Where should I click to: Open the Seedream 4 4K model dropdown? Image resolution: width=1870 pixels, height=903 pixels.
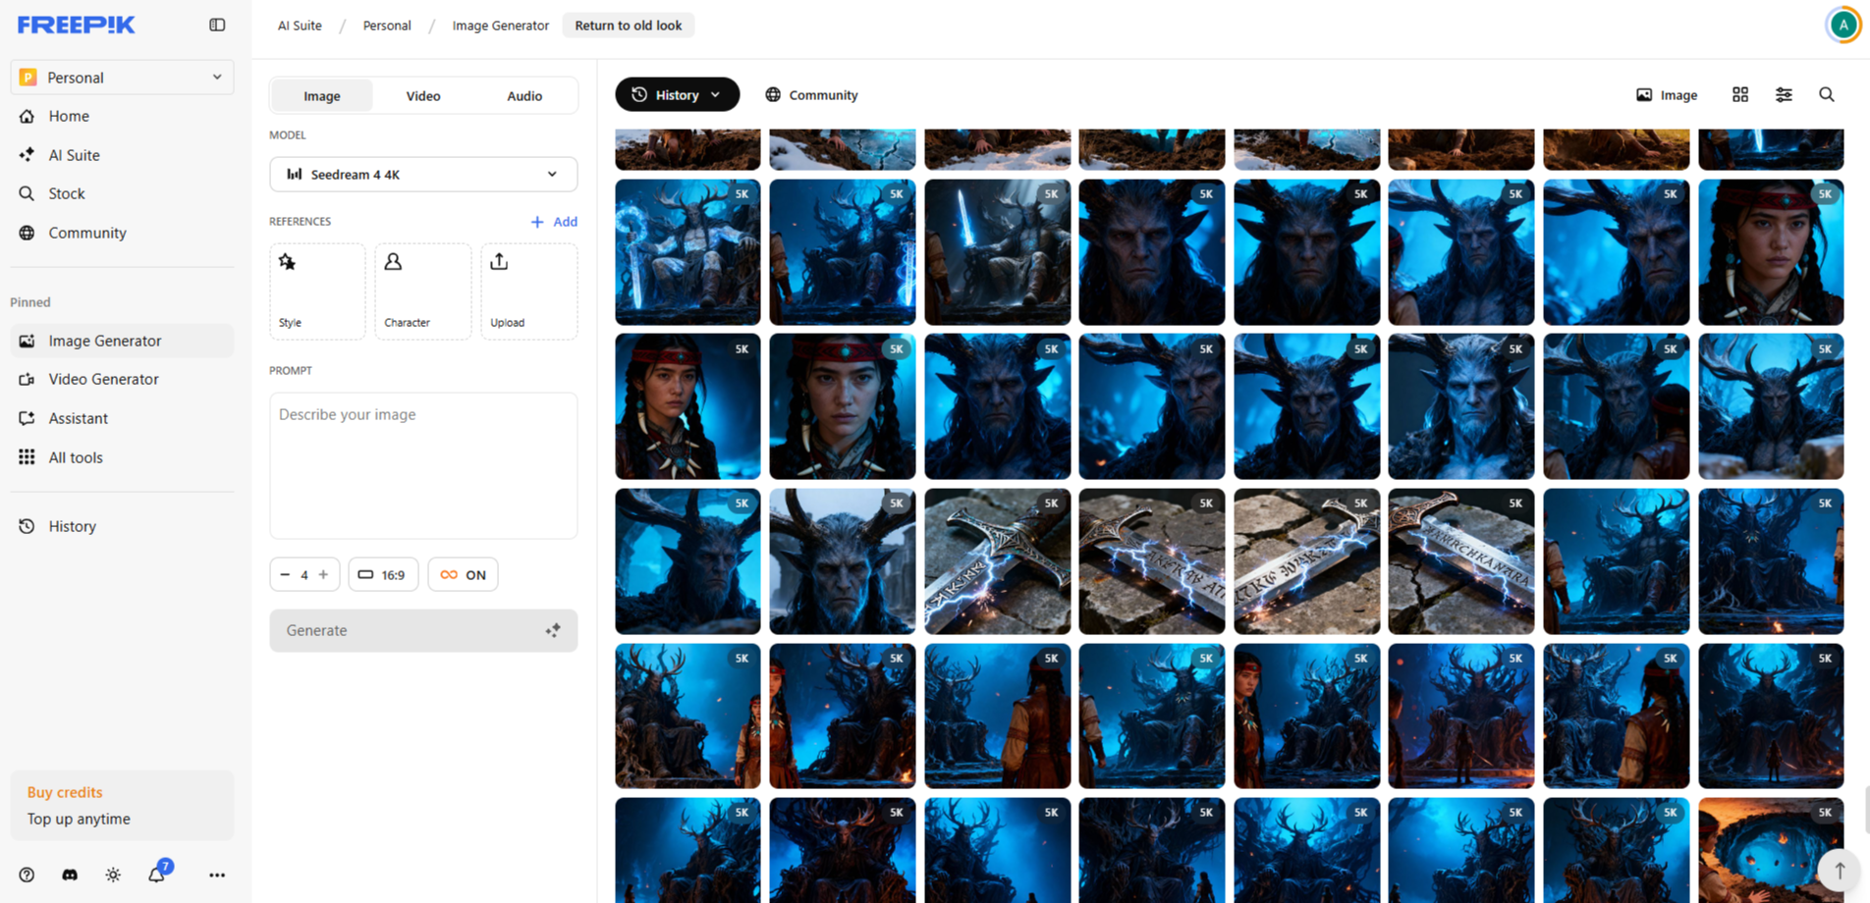[423, 175]
